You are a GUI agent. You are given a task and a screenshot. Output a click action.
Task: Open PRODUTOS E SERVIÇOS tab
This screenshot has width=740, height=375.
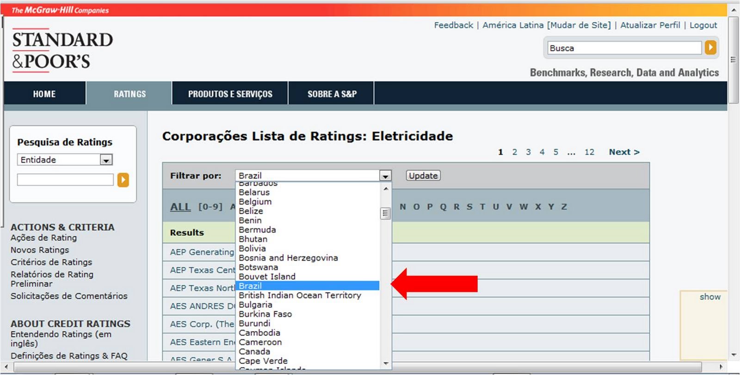pyautogui.click(x=230, y=94)
